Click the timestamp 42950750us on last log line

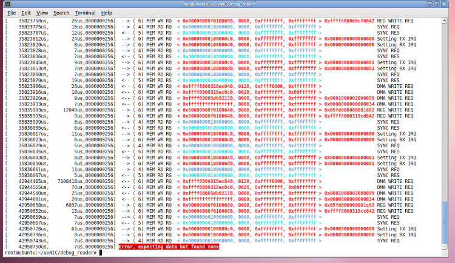(x=35, y=247)
